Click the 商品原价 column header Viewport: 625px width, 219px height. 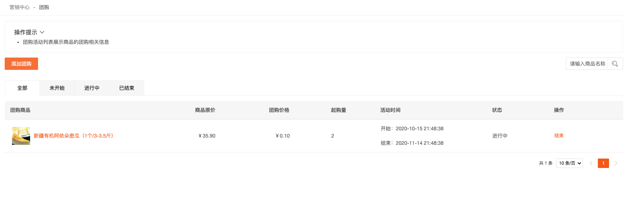coord(205,110)
